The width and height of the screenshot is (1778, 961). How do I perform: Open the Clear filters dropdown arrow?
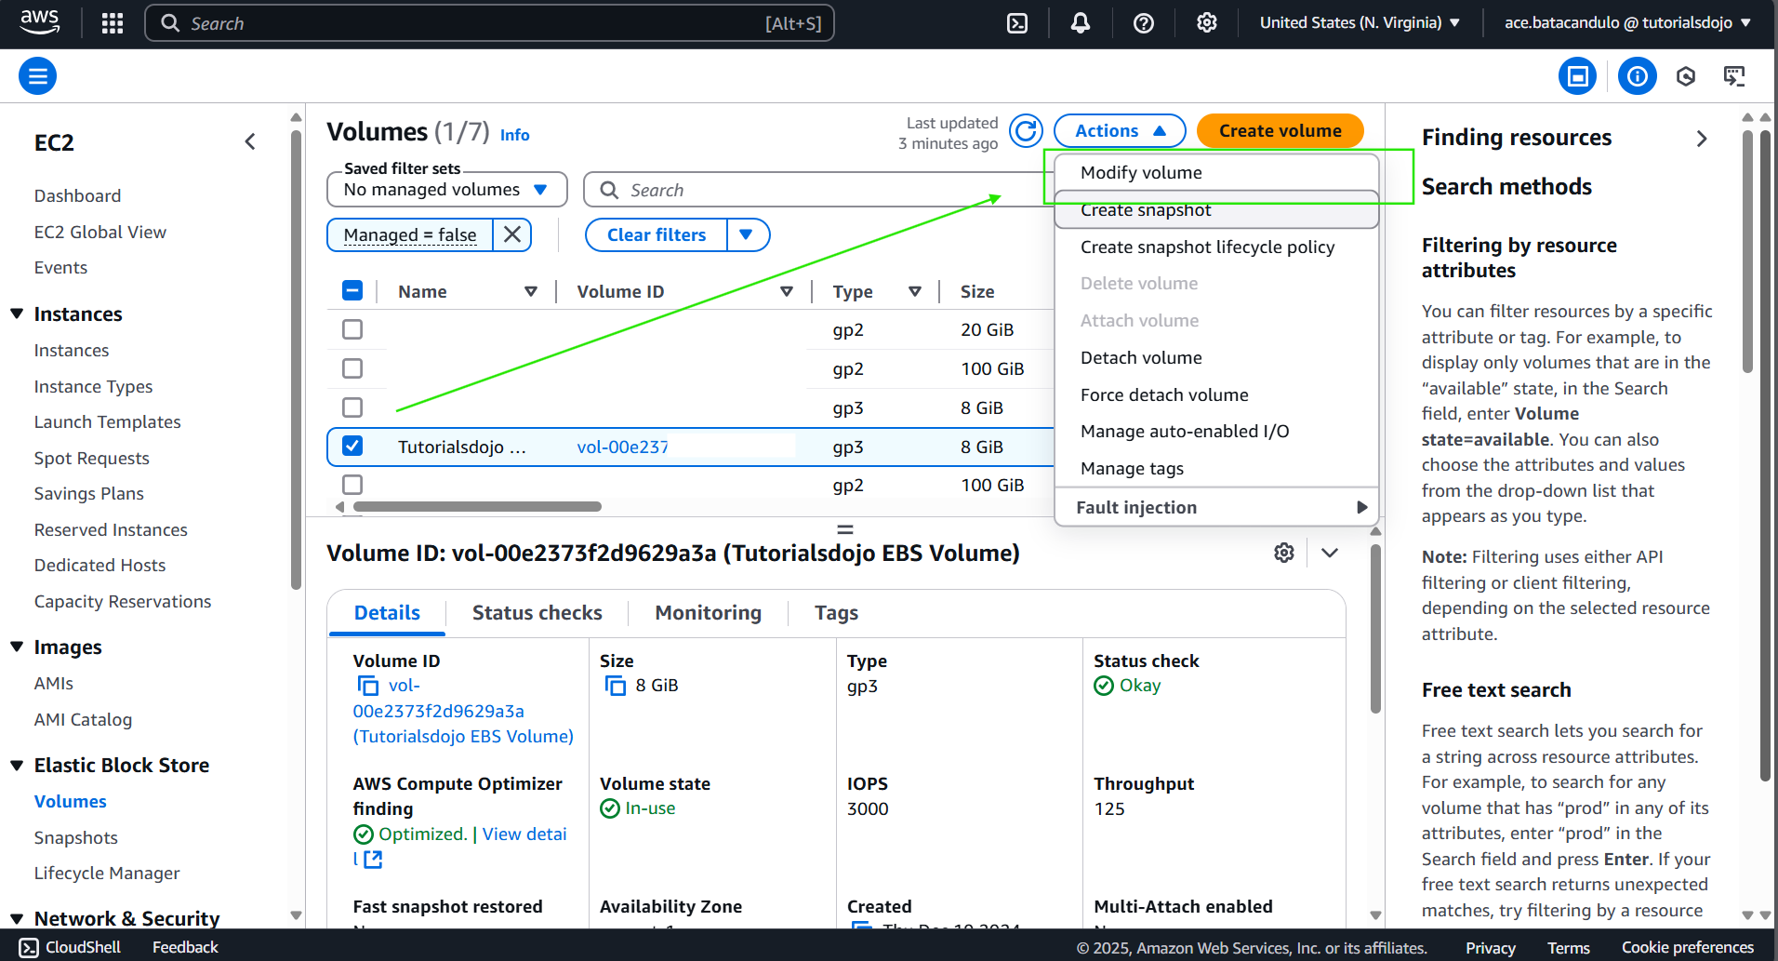pos(747,235)
